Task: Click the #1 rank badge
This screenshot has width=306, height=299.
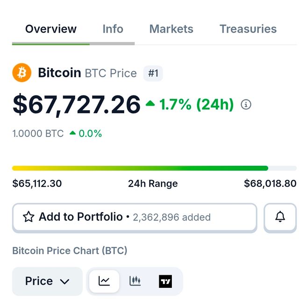Action: pos(153,73)
